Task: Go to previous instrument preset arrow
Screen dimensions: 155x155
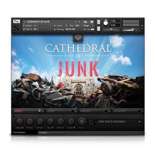Action: click(76, 22)
